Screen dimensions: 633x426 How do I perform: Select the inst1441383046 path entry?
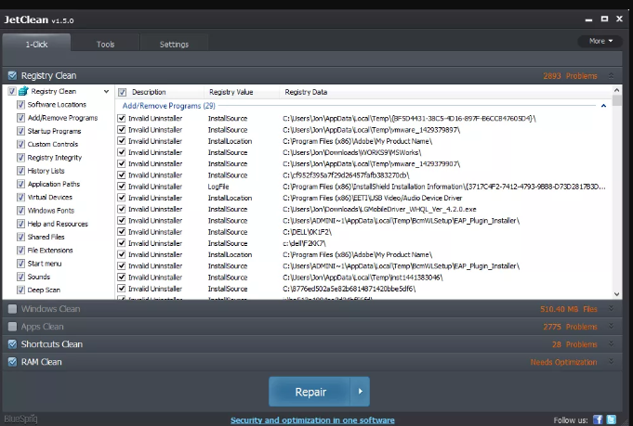pos(363,278)
